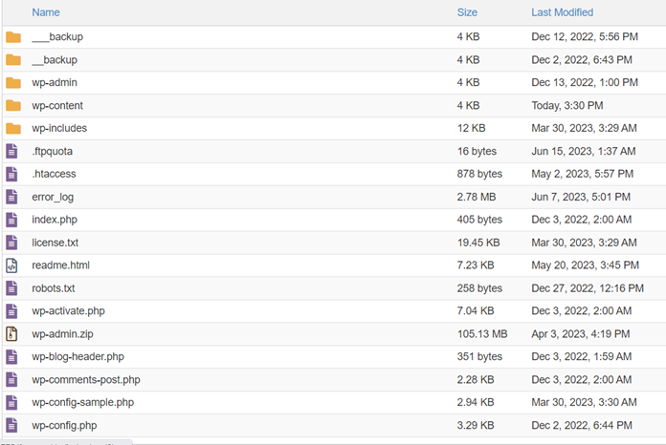
Task: Click the Dec 27, 2022, 12:16 PM date
Action: (x=588, y=288)
